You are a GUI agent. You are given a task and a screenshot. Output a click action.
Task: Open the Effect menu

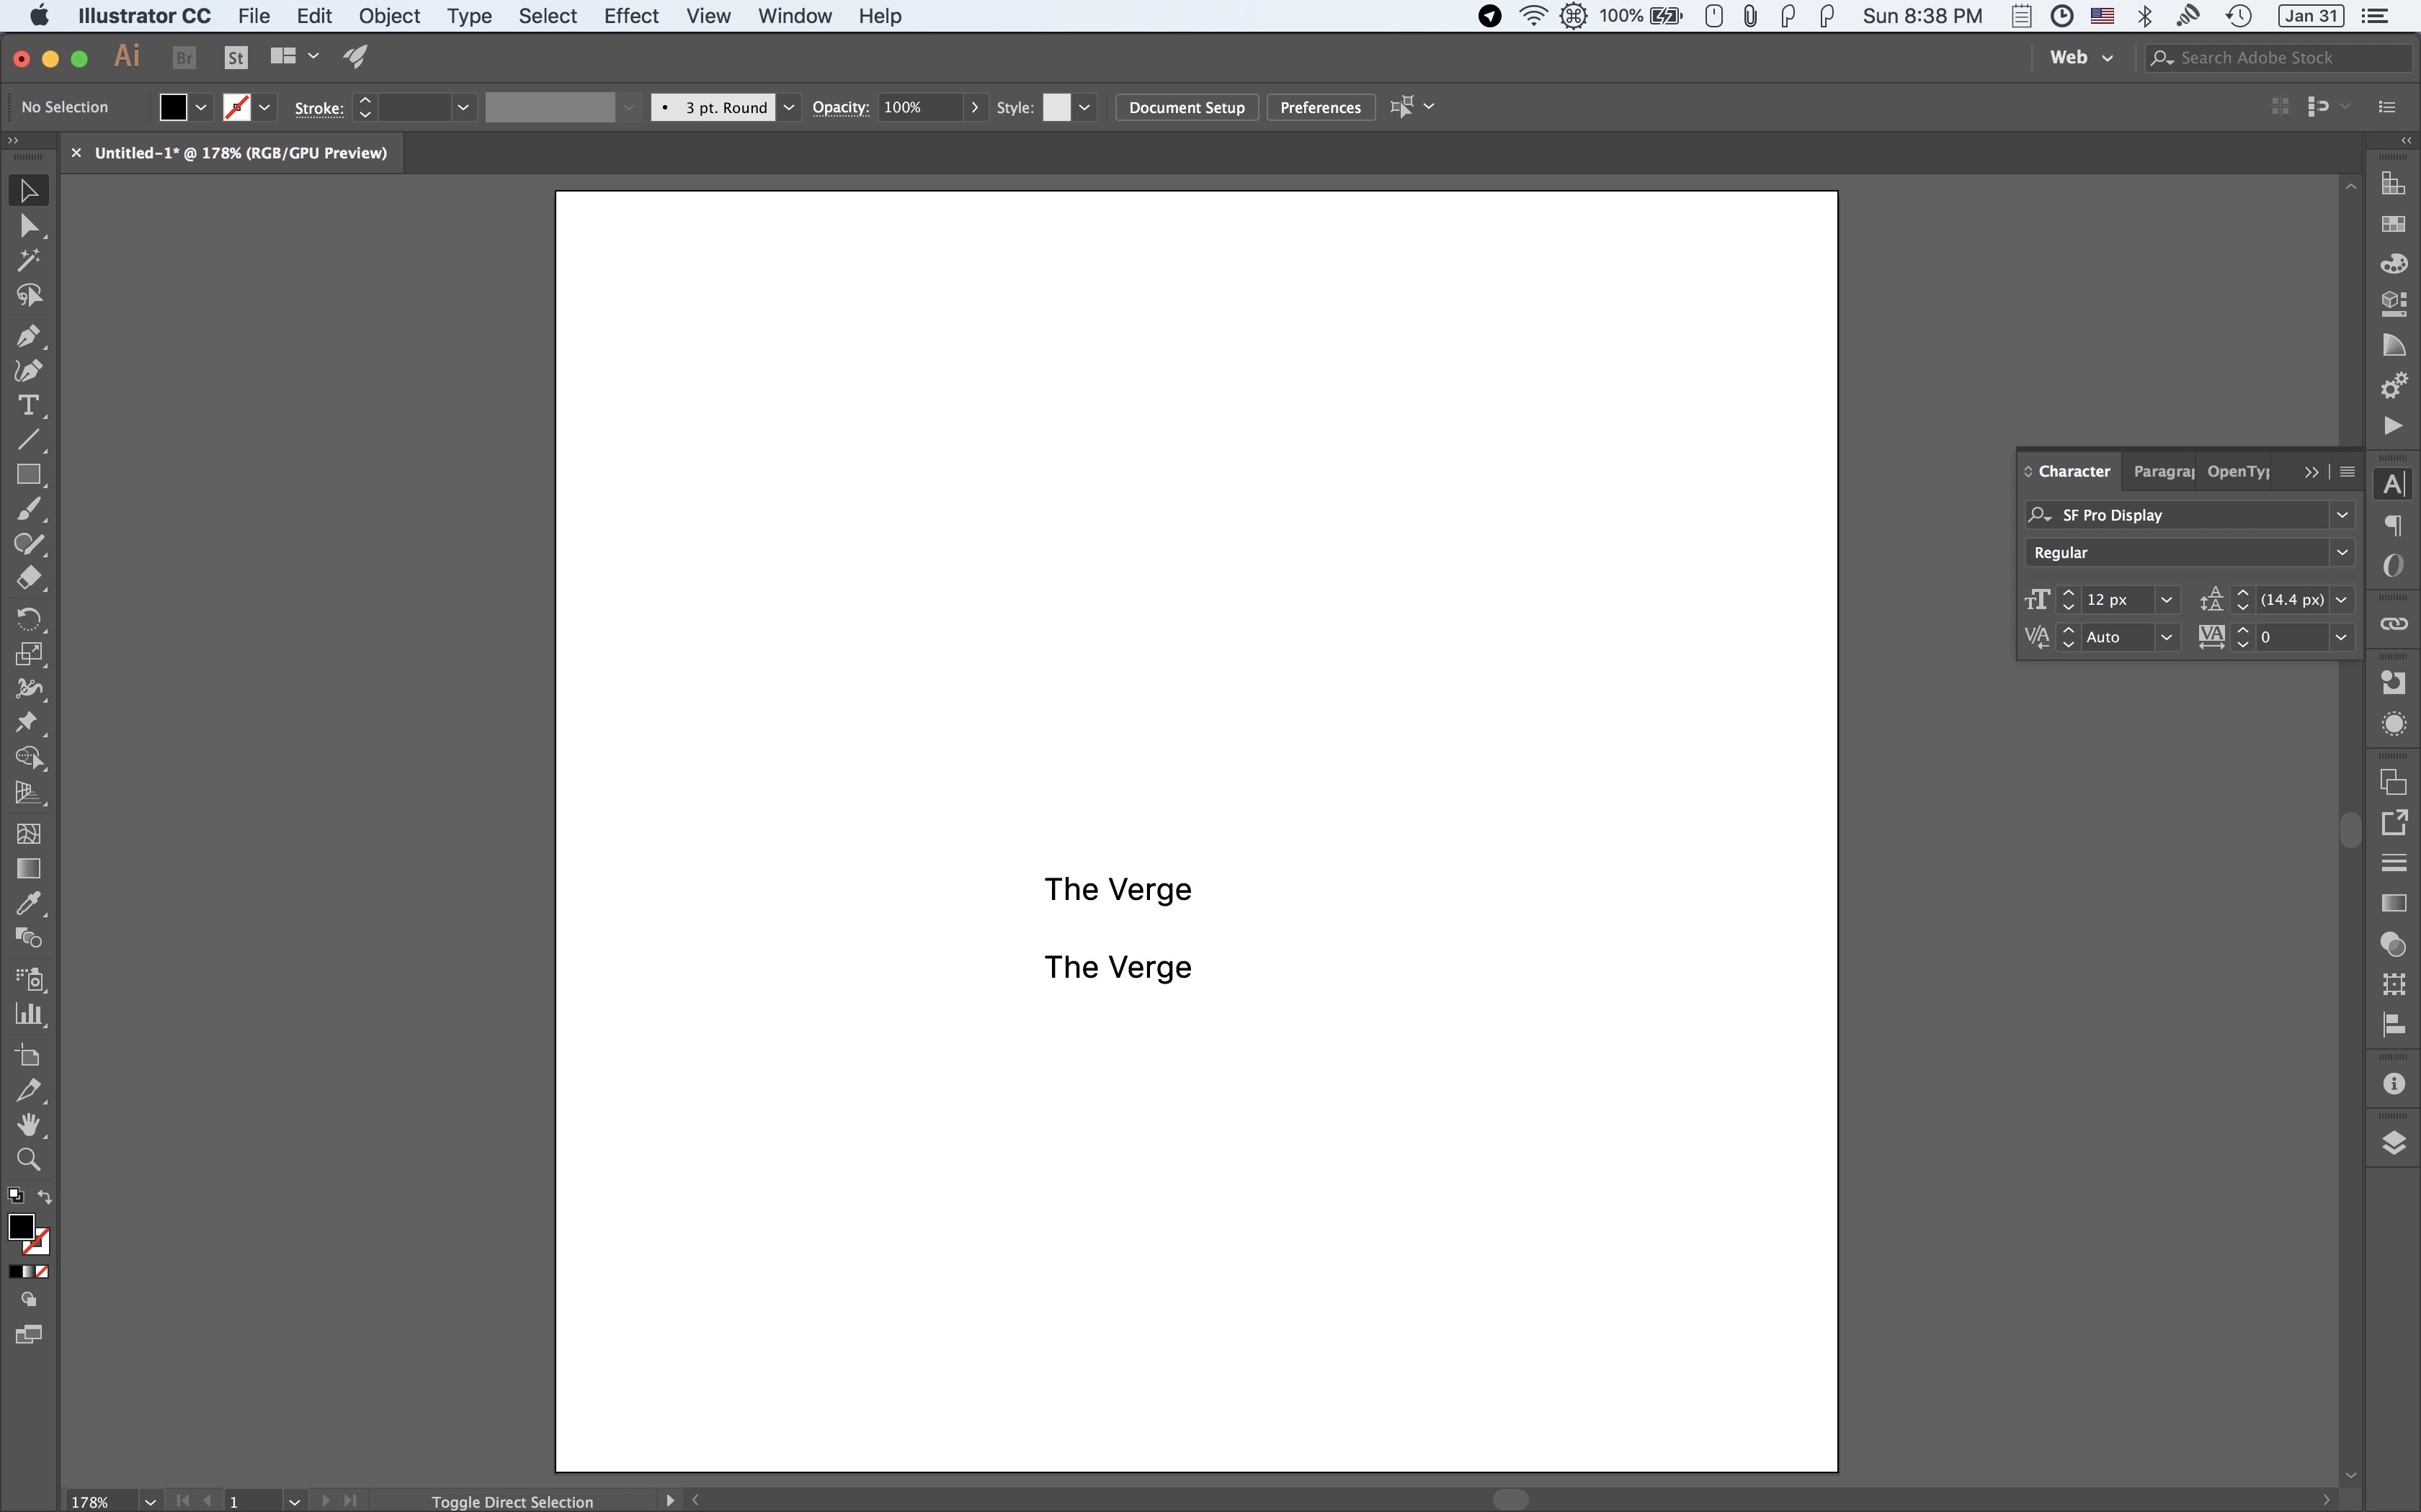point(631,16)
